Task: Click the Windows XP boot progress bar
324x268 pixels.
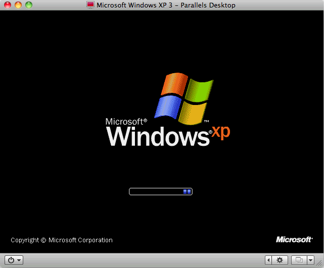Action: 161,191
